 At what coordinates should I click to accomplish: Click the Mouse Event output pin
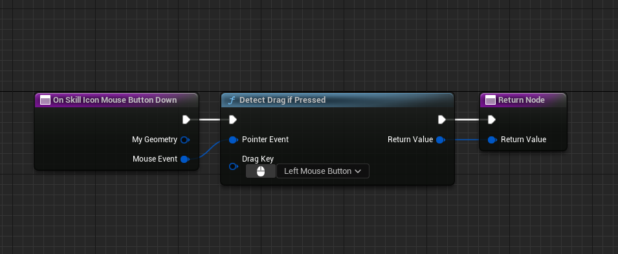[184, 159]
